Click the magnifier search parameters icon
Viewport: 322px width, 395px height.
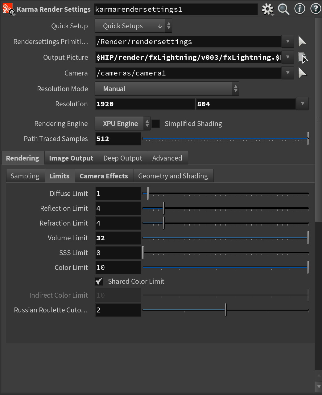(x=283, y=9)
